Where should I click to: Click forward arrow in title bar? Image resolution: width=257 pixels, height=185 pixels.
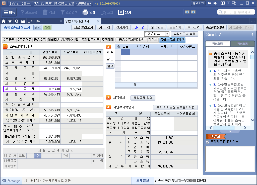pos(215,3)
